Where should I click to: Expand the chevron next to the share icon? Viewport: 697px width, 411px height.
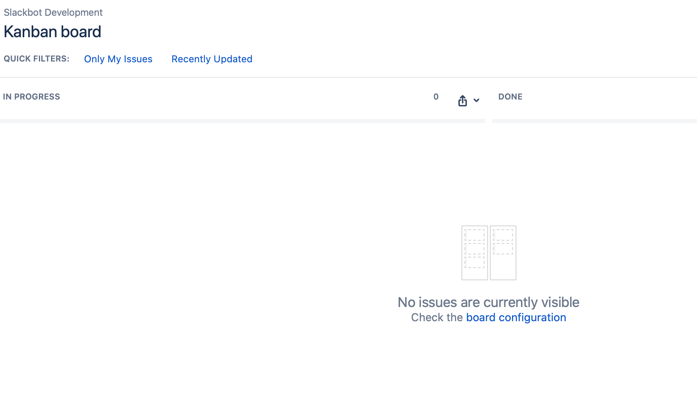tap(476, 100)
